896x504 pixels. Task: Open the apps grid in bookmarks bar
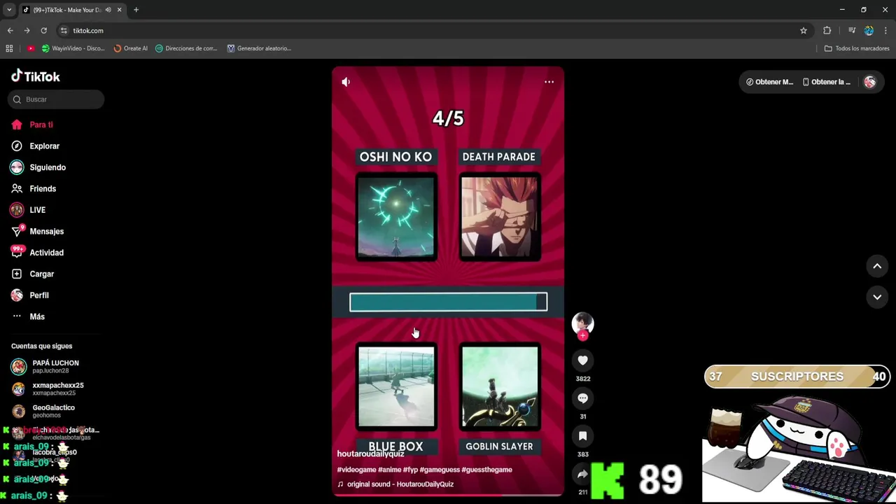point(9,48)
